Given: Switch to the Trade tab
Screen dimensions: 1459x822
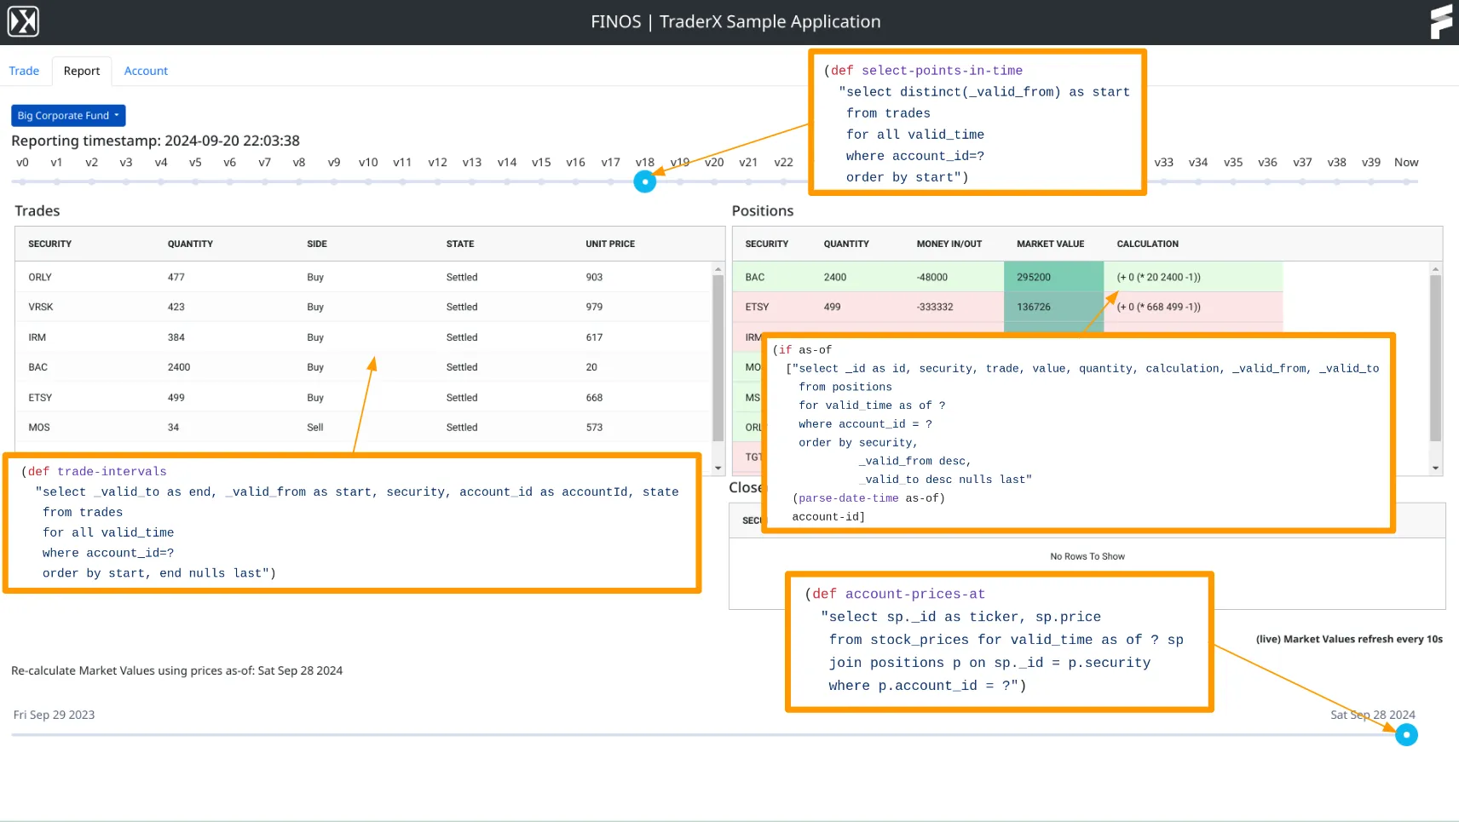Looking at the screenshot, I should [x=24, y=71].
